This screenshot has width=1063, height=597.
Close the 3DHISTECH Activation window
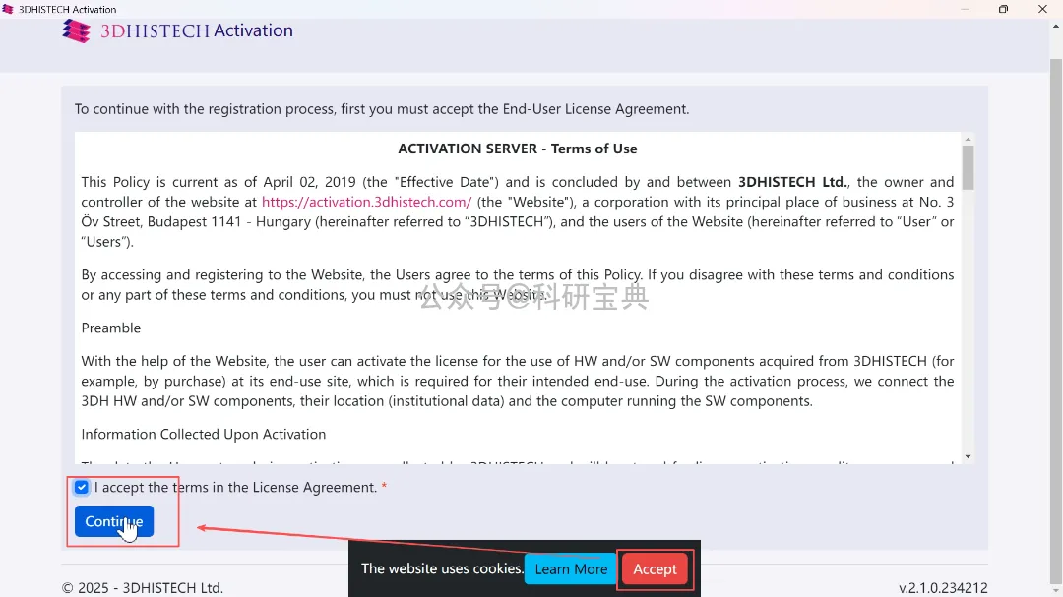(1042, 9)
